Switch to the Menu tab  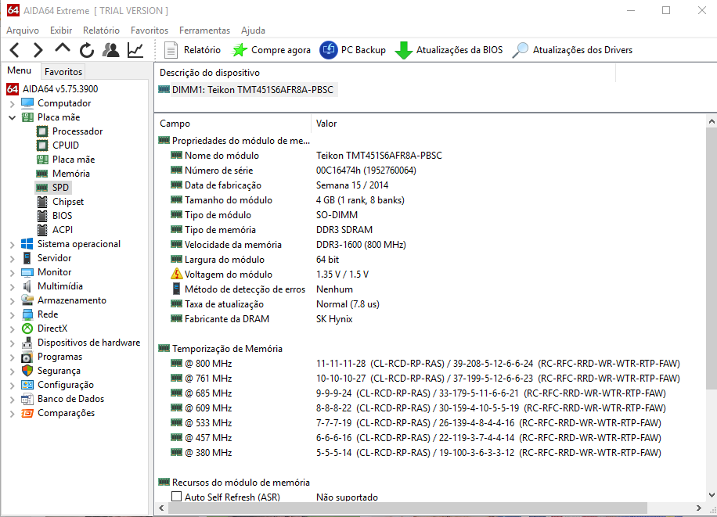pos(20,70)
